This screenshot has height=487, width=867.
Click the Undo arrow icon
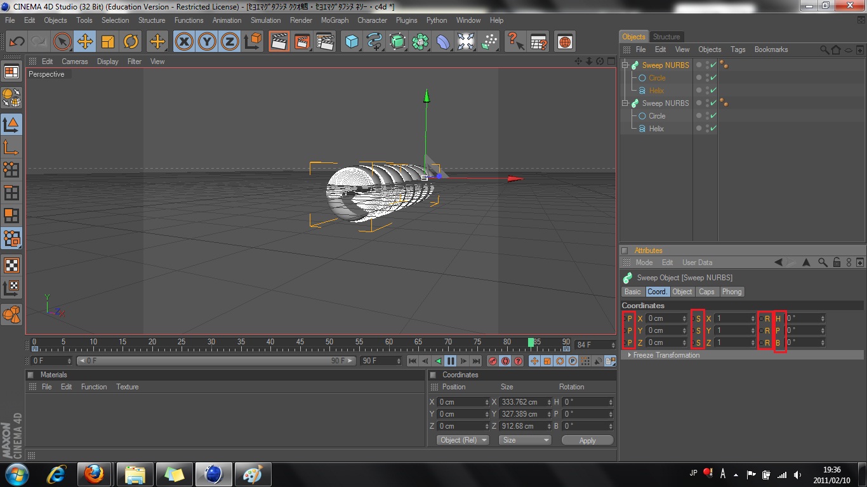coord(17,42)
